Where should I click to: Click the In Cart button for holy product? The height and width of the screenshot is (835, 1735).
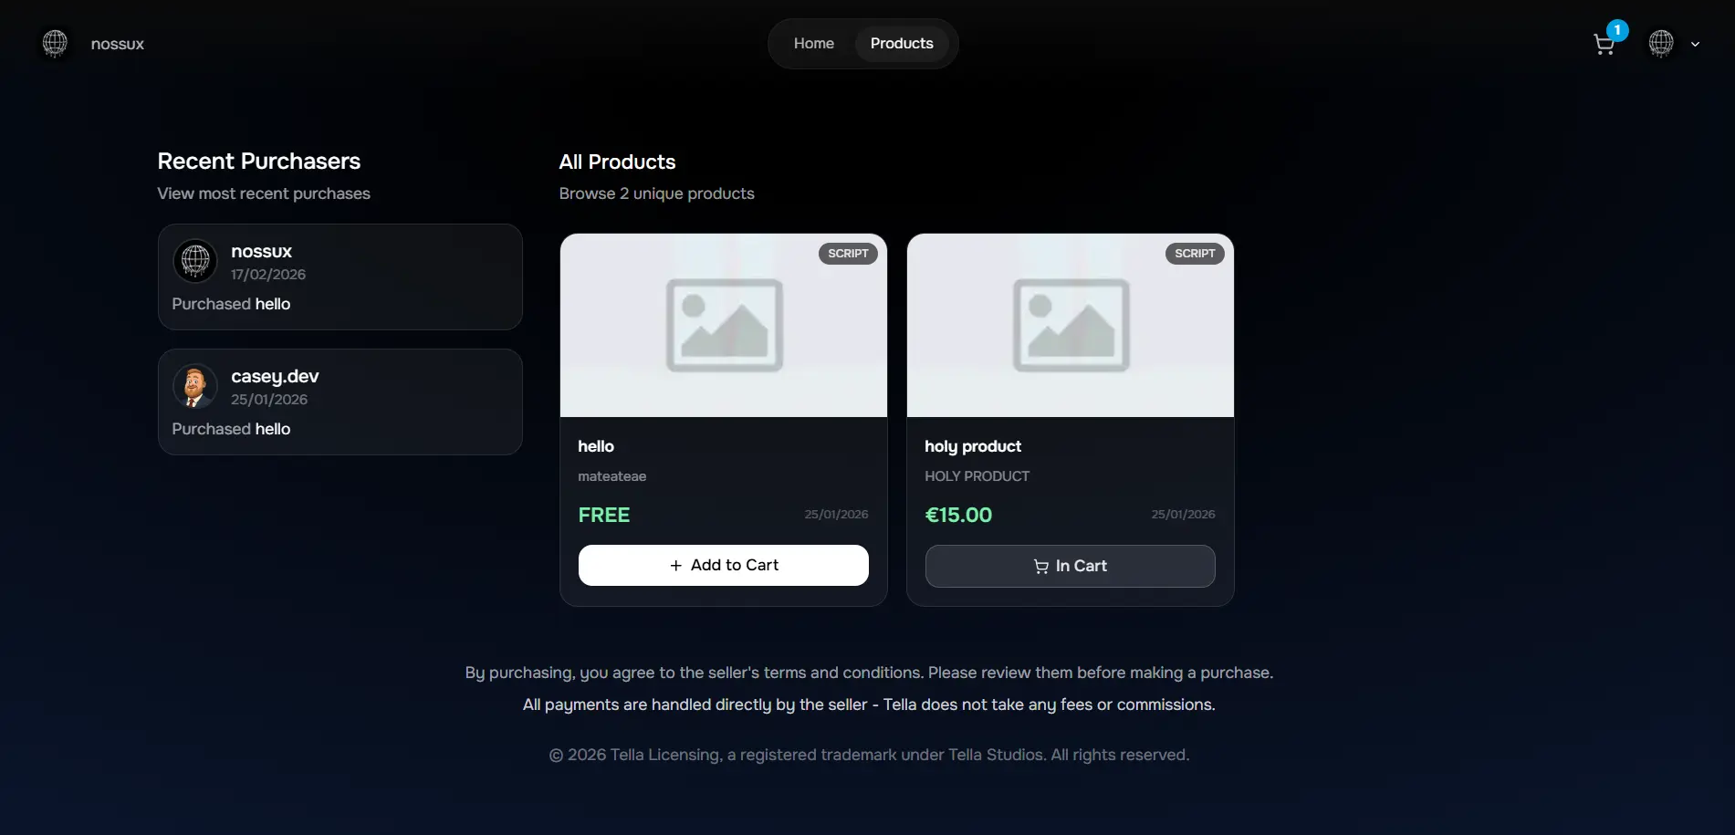[x=1069, y=566]
